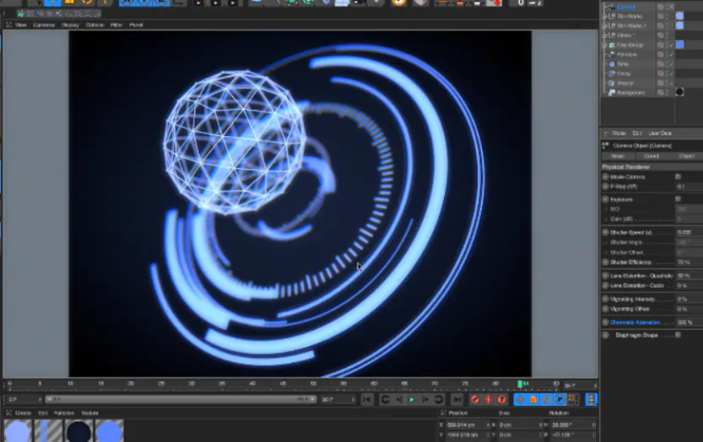Enable the Diaphragm Shape checkbox

coord(678,335)
